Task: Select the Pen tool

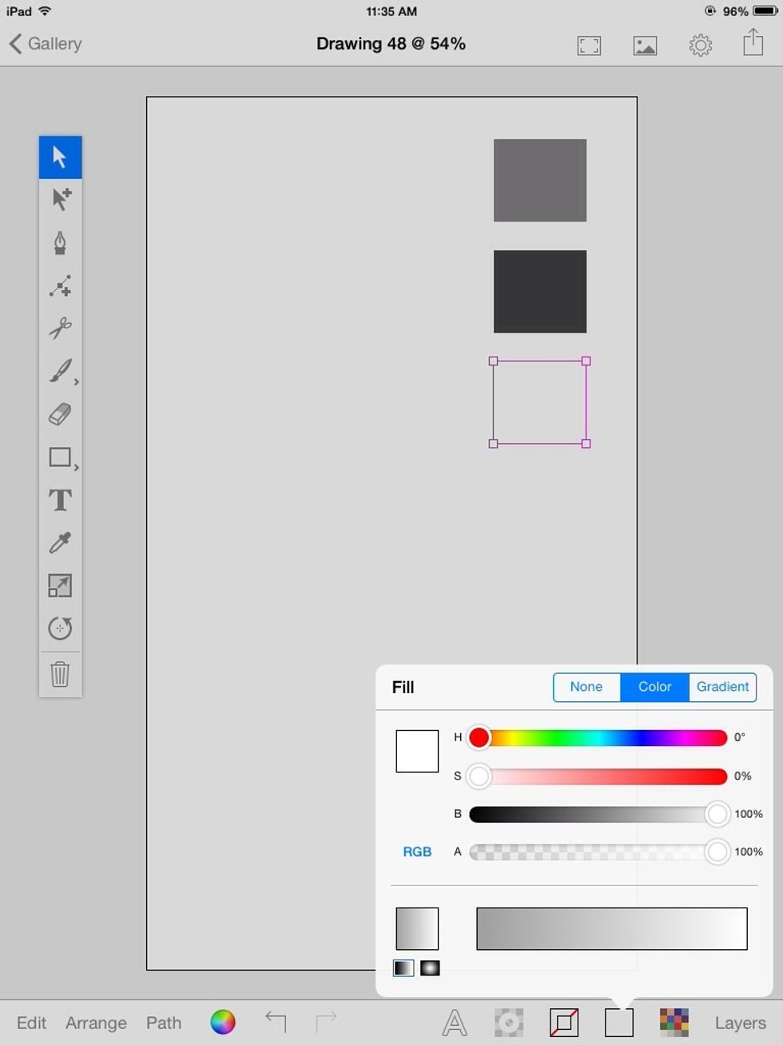Action: click(60, 242)
